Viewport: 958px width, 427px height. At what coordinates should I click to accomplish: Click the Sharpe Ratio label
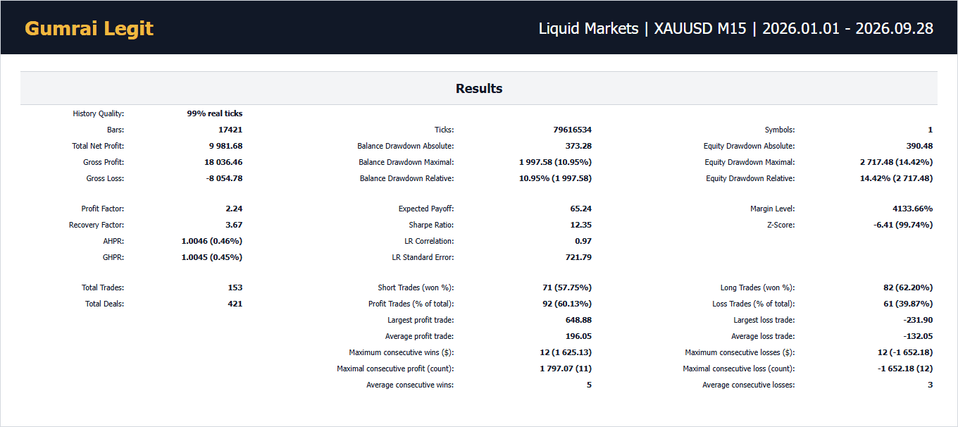click(x=432, y=225)
